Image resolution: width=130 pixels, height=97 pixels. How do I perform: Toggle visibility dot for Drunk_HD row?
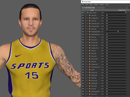pos(83,94)
